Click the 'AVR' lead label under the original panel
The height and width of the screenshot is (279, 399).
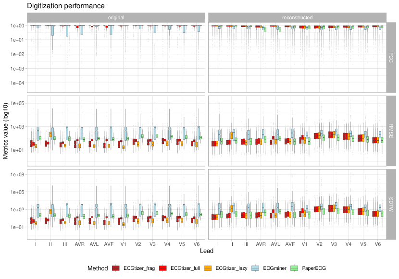[80, 244]
